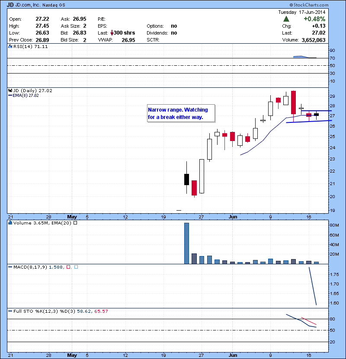Click the Bid price 26.83
Screen dimensions: 346x359
[x=80, y=33]
